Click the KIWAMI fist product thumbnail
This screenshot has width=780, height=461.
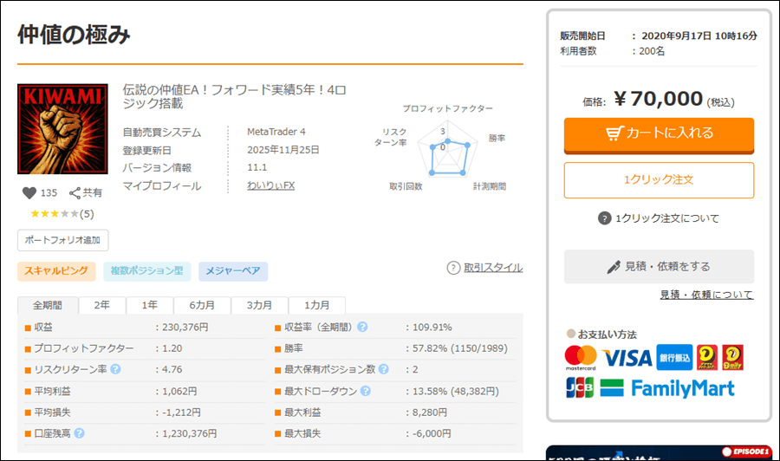pyautogui.click(x=62, y=129)
